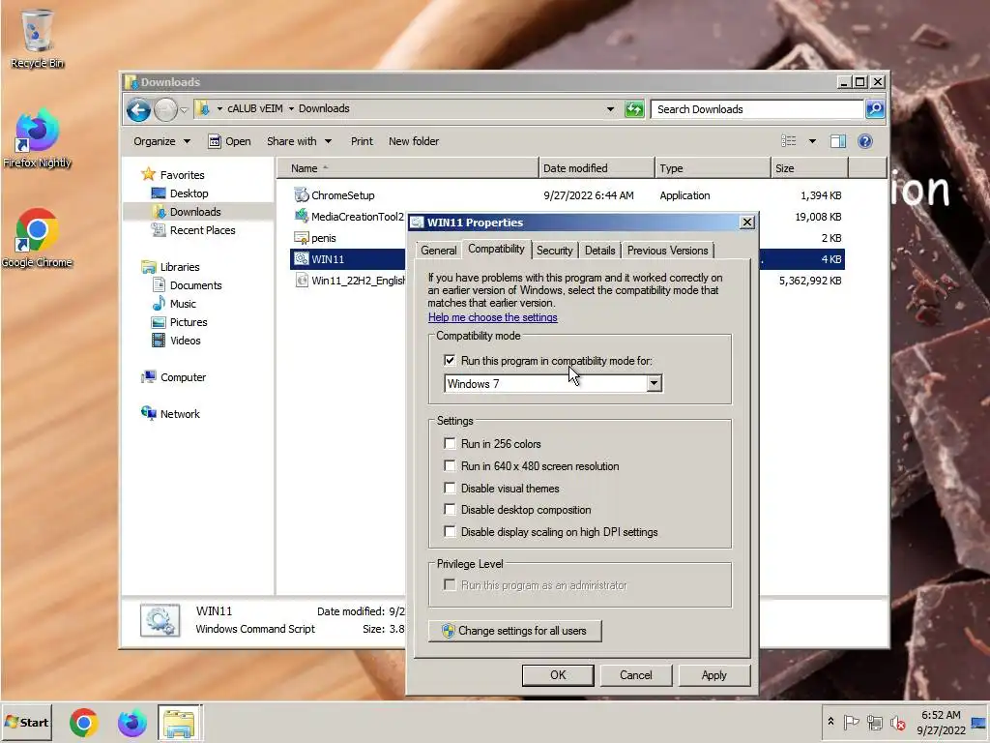Select Network in navigation pane
Viewport: 990px width, 743px height.
point(180,414)
